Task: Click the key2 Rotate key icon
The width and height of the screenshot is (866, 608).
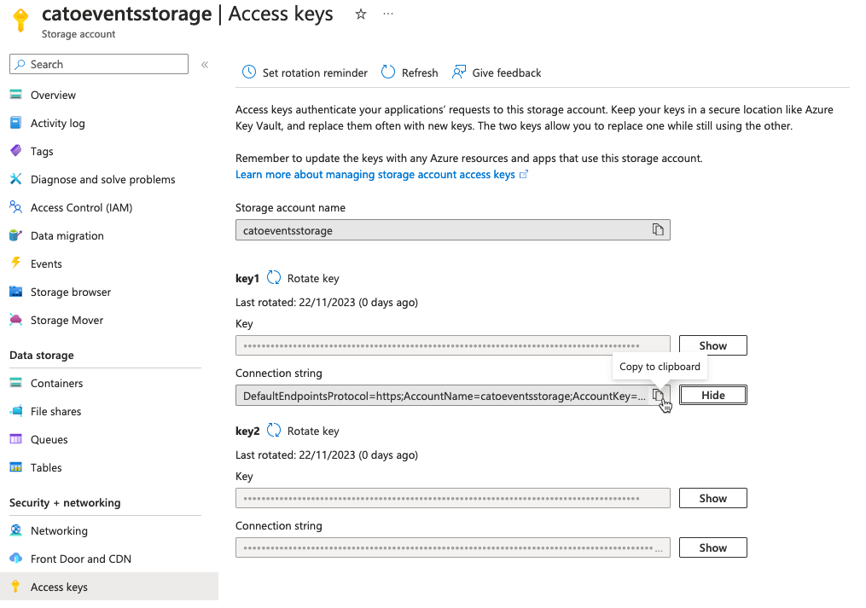Action: coord(274,431)
